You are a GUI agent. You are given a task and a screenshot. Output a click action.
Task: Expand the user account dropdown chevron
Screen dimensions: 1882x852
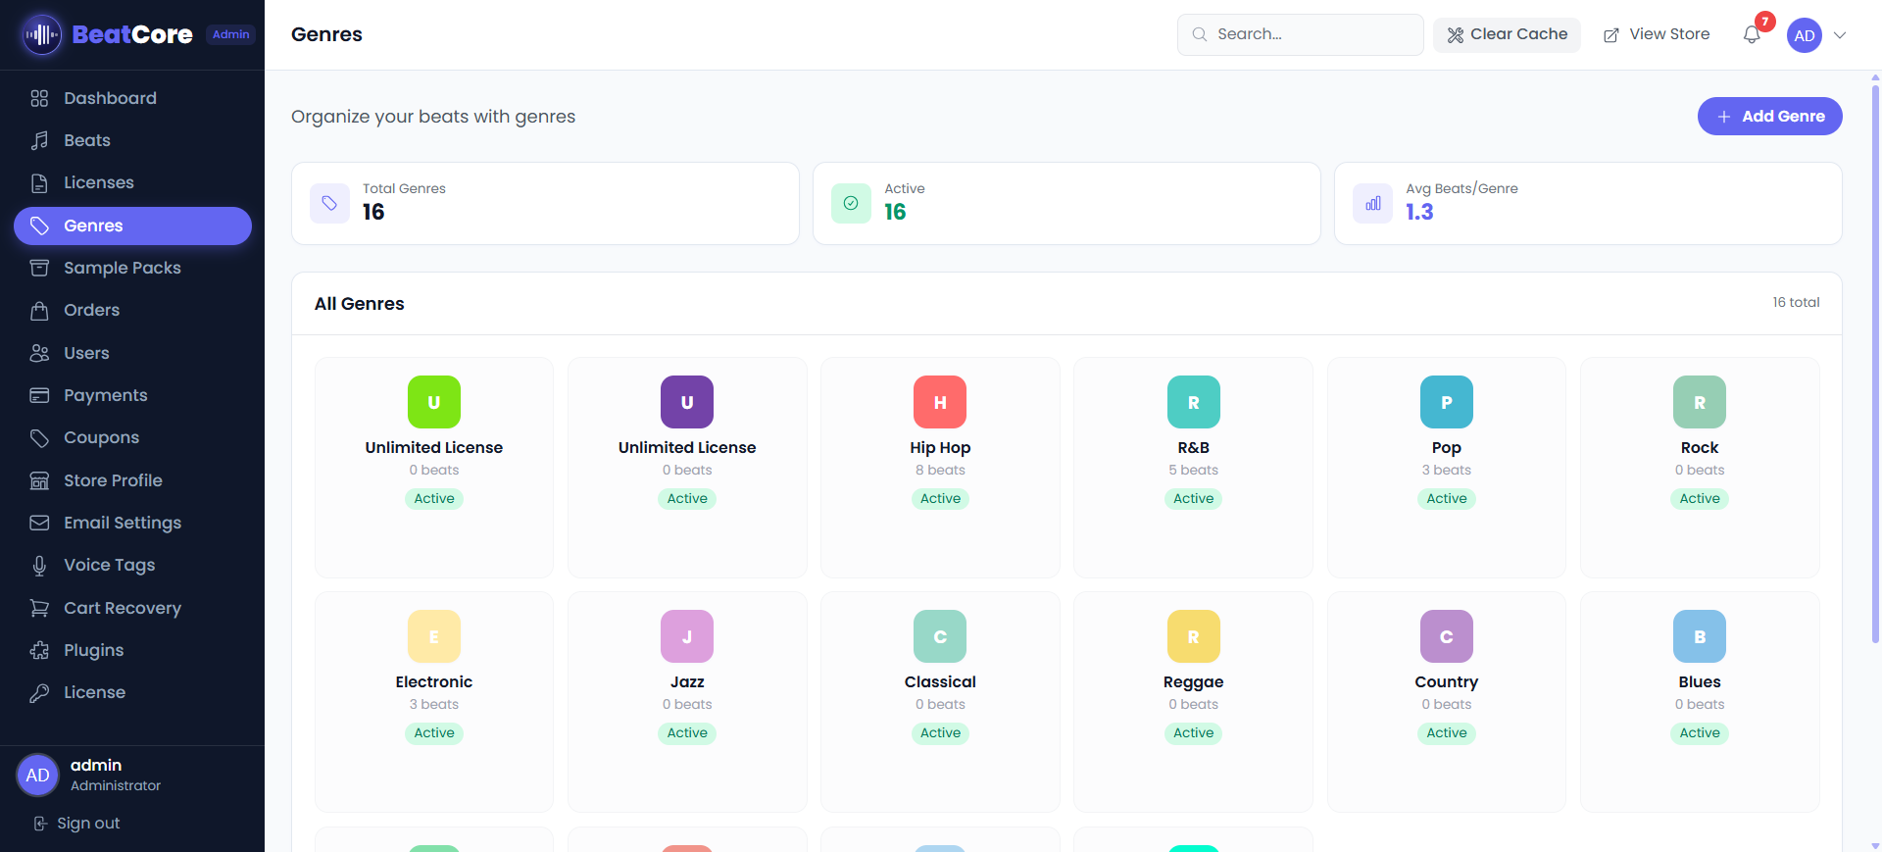pos(1840,35)
